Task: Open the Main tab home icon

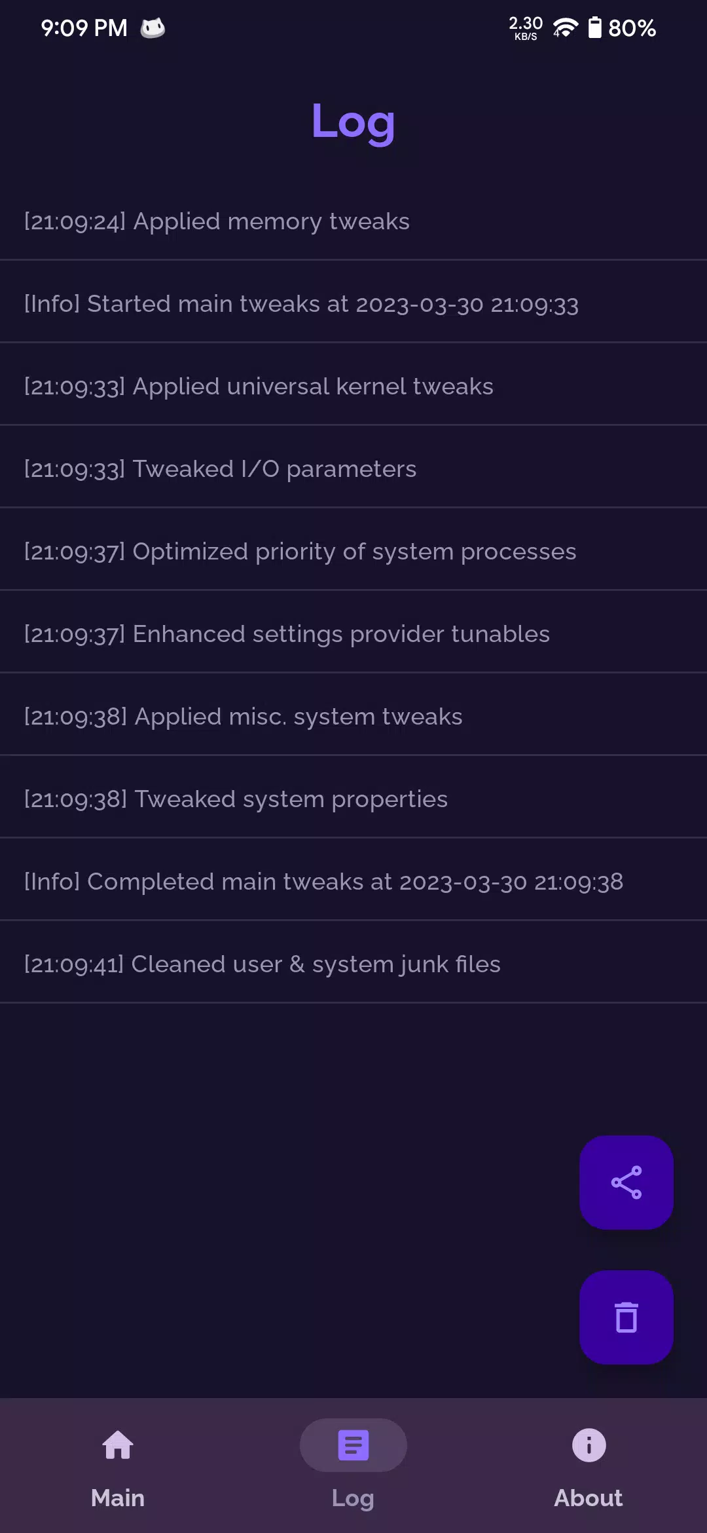Action: (x=118, y=1445)
